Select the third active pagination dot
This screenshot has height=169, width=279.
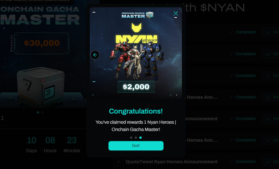tap(141, 138)
